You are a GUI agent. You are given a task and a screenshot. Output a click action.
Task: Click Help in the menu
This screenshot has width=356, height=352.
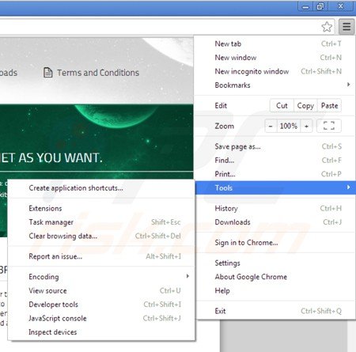click(275, 290)
